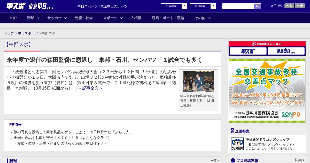
Task: Click the Dragons shop goods icon
Action: pos(237,144)
